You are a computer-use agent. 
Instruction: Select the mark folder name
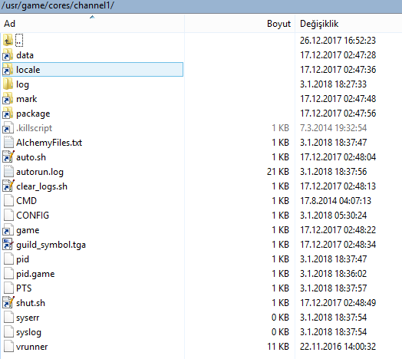coord(27,99)
